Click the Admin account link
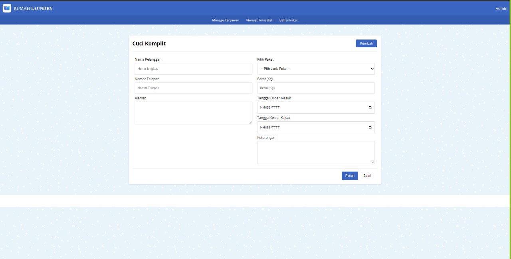Image resolution: width=511 pixels, height=259 pixels. (501, 8)
